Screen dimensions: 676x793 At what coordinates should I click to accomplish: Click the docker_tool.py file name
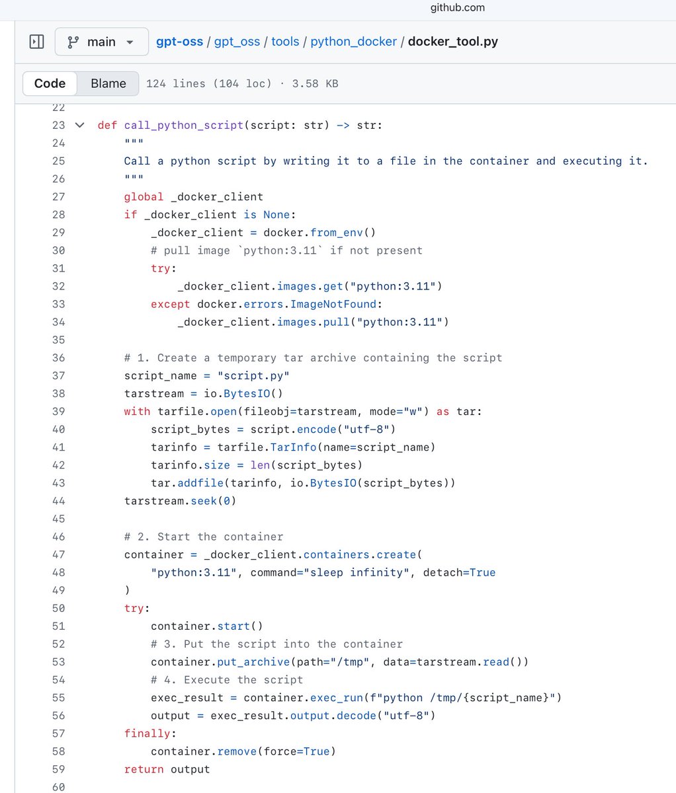tap(452, 42)
